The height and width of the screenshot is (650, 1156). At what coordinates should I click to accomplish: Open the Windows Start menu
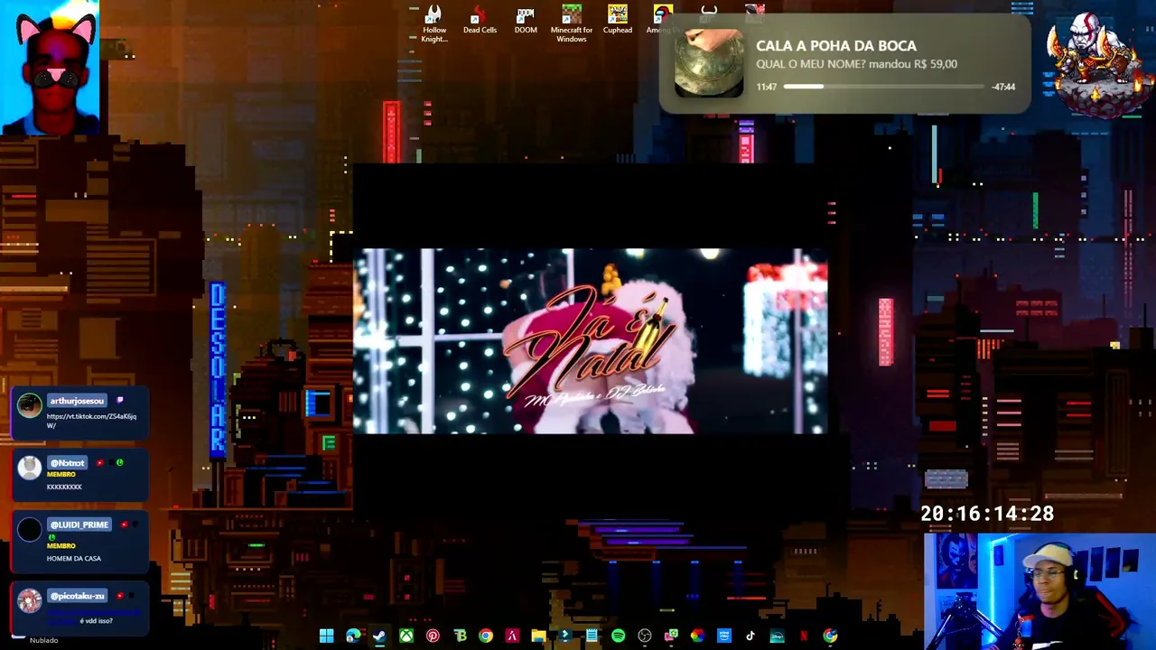[326, 636]
